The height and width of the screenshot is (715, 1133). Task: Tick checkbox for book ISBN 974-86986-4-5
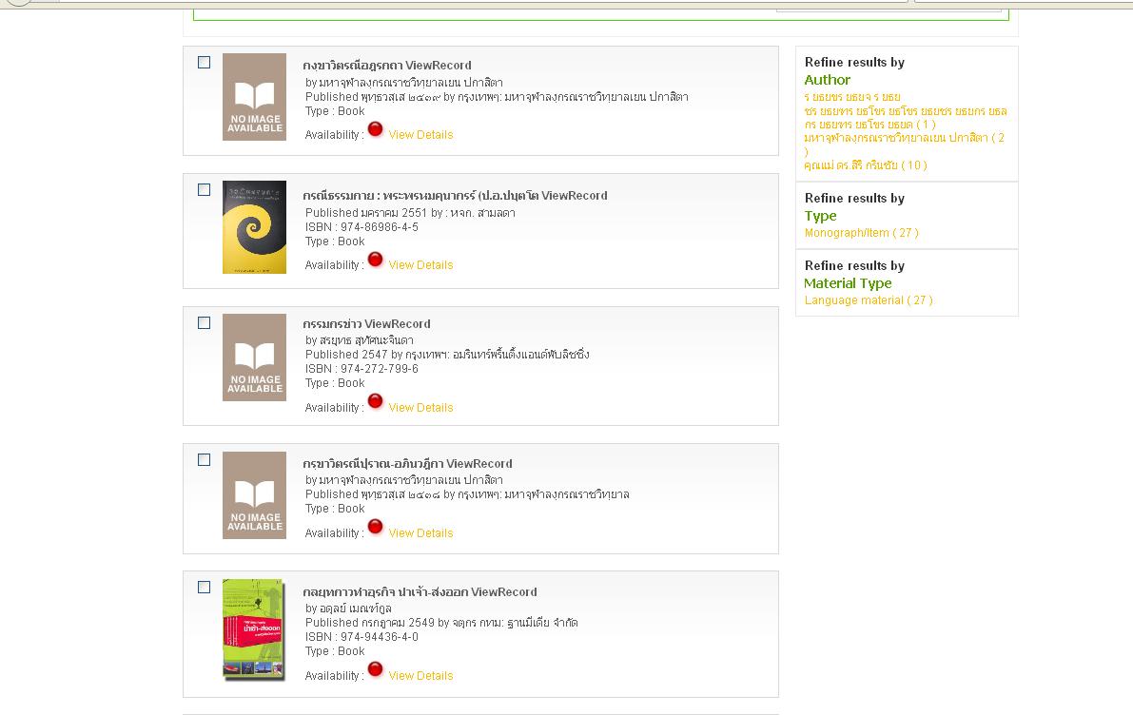(204, 190)
